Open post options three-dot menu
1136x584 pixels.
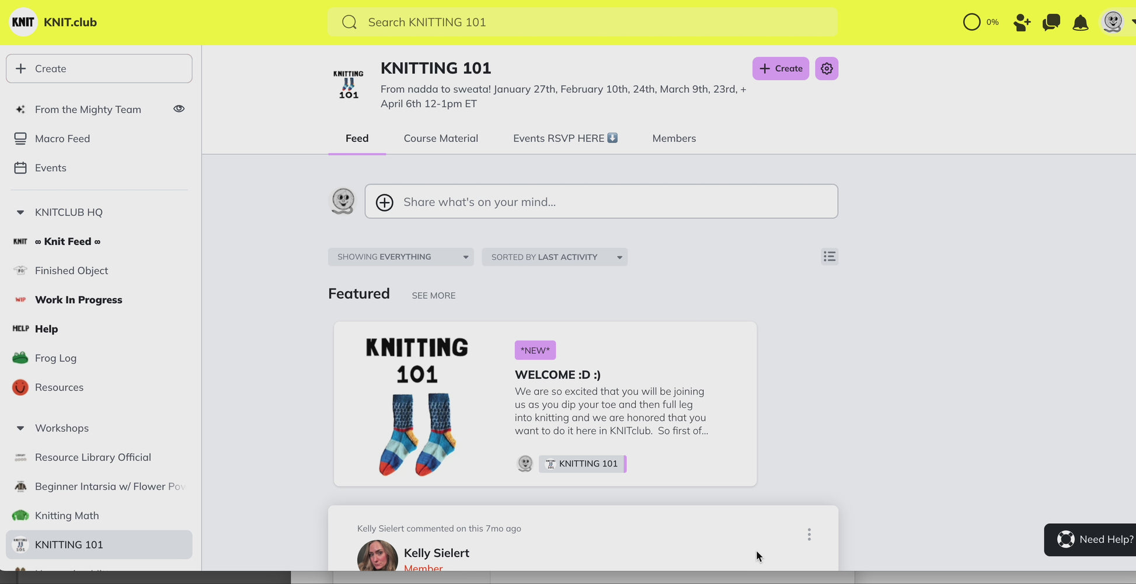[809, 534]
